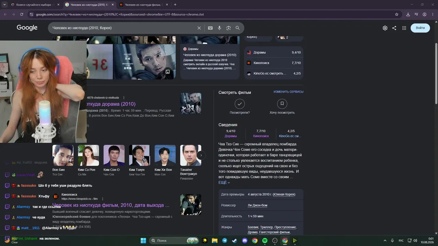Viewport: 438px width, 246px height.
Task: Launch Steam from the taskbar
Action: 234,241
